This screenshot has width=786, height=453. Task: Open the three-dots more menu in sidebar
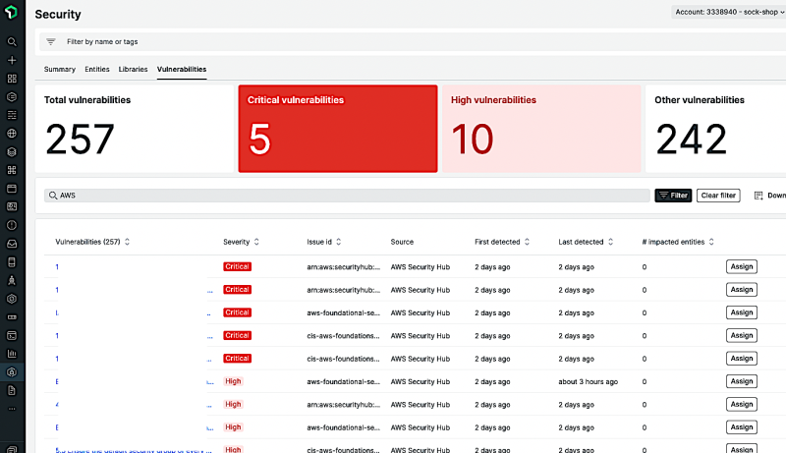point(12,409)
